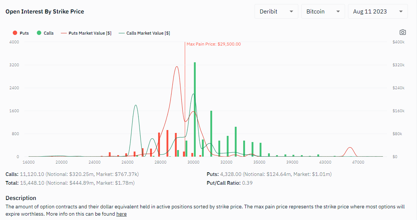Viewport: 417px width, 220px height.
Task: Click the 47000 x-axis label
Action: [358, 162]
